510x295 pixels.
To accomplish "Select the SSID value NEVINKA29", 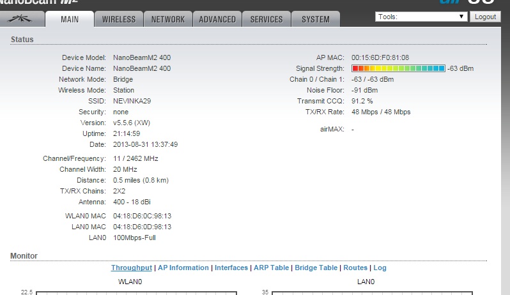I will pos(132,101).
